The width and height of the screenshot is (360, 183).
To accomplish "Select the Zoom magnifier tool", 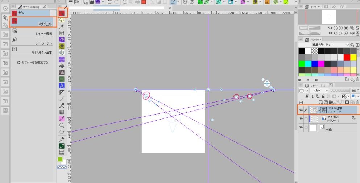I will tap(62, 125).
